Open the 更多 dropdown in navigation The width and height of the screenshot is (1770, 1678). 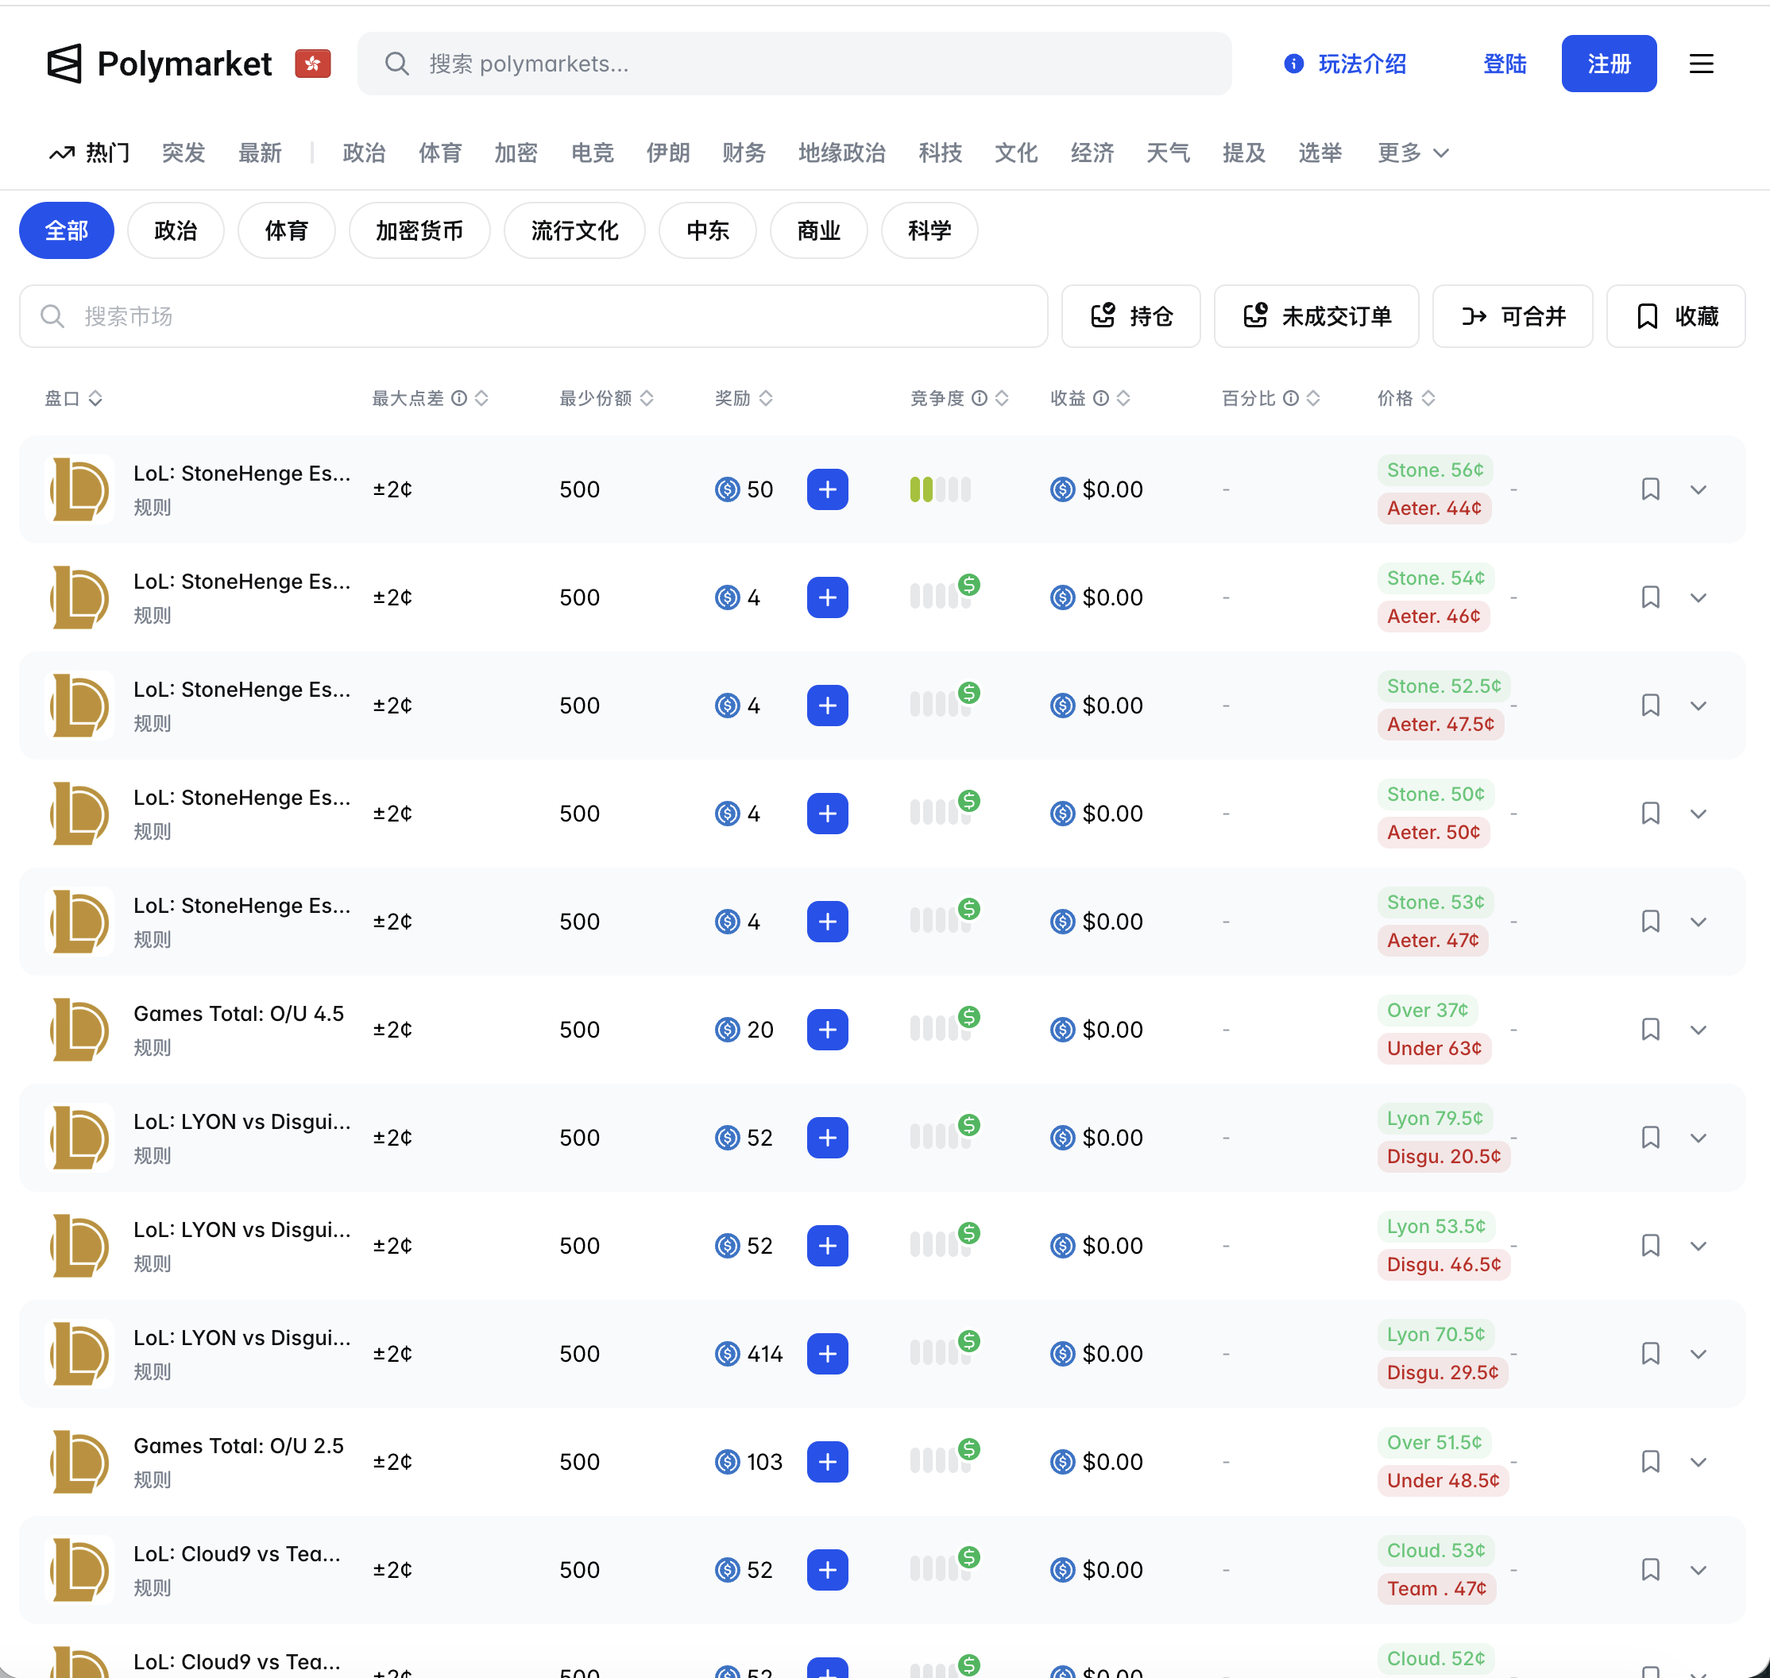click(x=1413, y=153)
